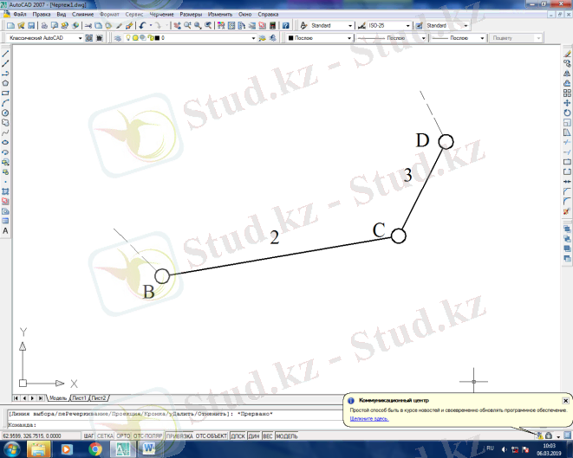Screen dimensions: 573x458
Task: Open the Изменить menu
Action: point(220,14)
